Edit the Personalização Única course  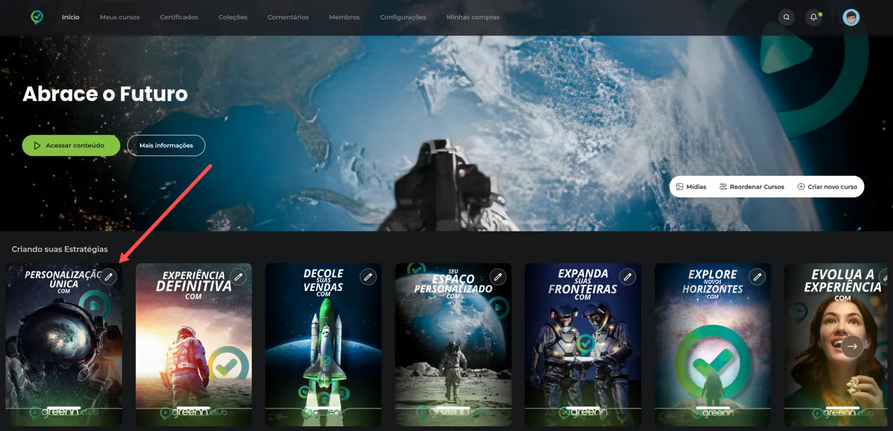[109, 277]
